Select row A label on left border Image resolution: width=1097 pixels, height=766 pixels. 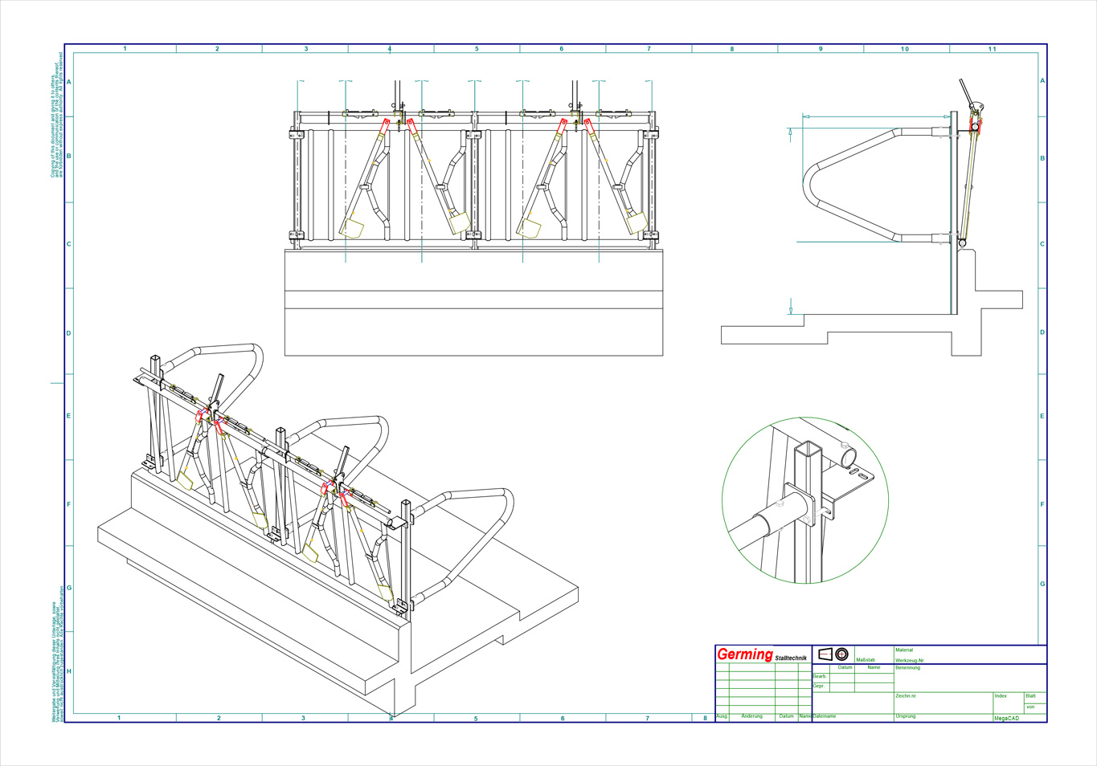[x=69, y=82]
